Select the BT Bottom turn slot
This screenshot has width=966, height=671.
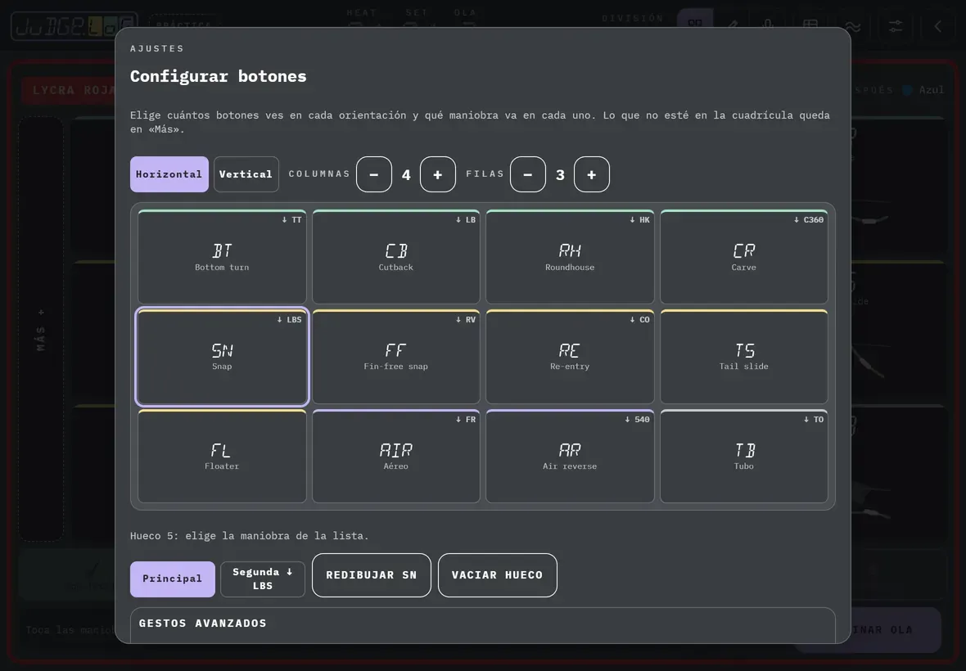tap(222, 257)
